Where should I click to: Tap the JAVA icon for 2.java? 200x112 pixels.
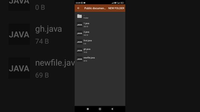[79, 33]
